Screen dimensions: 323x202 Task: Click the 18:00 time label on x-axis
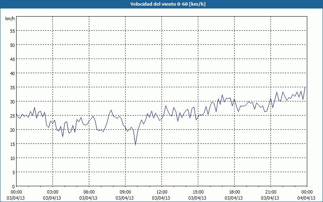[x=235, y=192]
